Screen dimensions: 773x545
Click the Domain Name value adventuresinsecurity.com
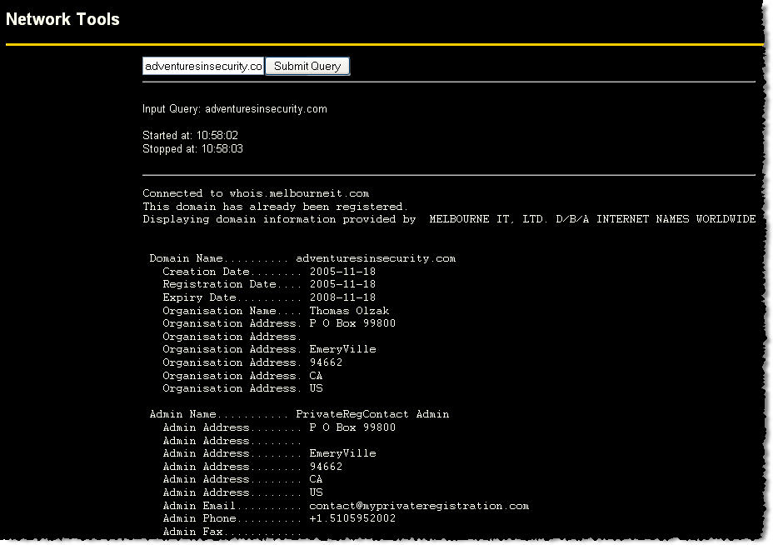(x=376, y=258)
